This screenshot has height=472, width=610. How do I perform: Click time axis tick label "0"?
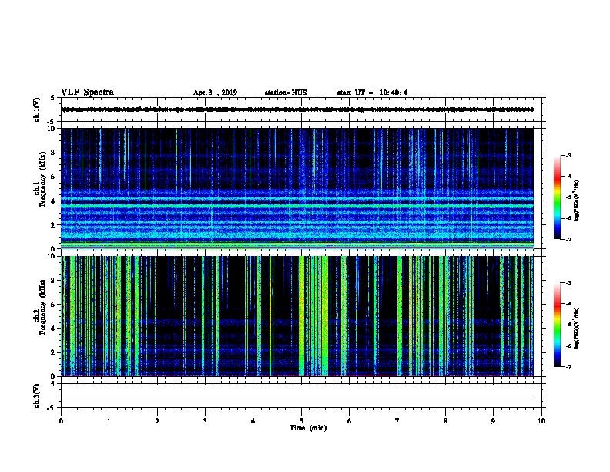(x=61, y=421)
